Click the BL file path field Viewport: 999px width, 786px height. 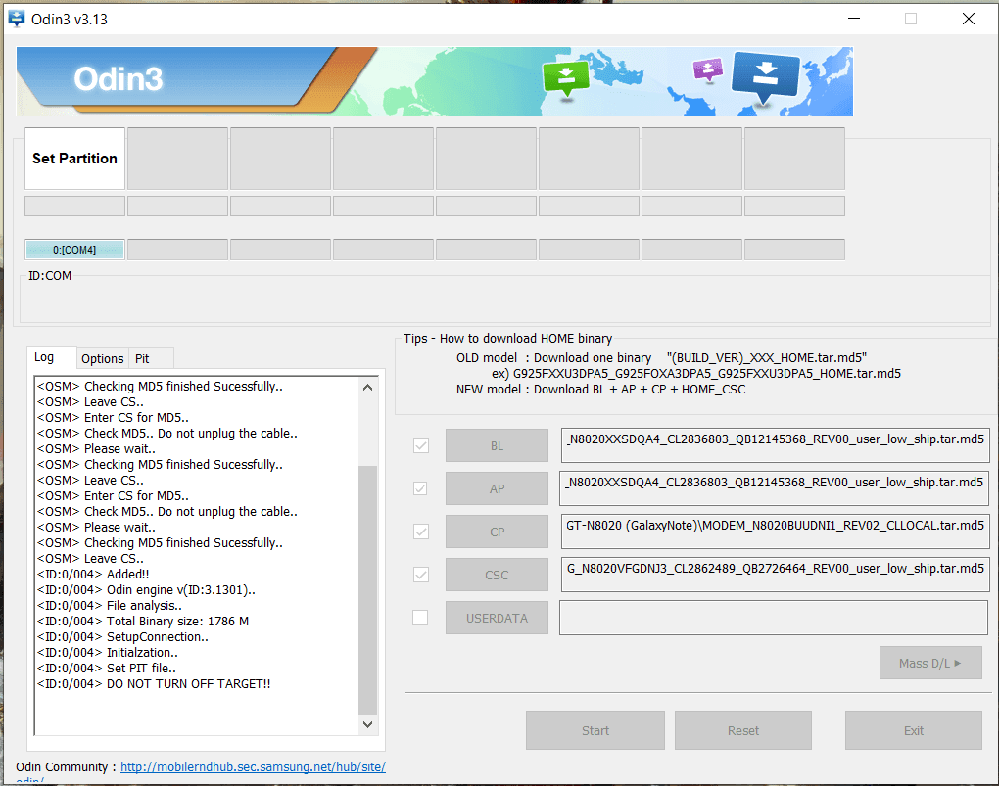point(775,444)
